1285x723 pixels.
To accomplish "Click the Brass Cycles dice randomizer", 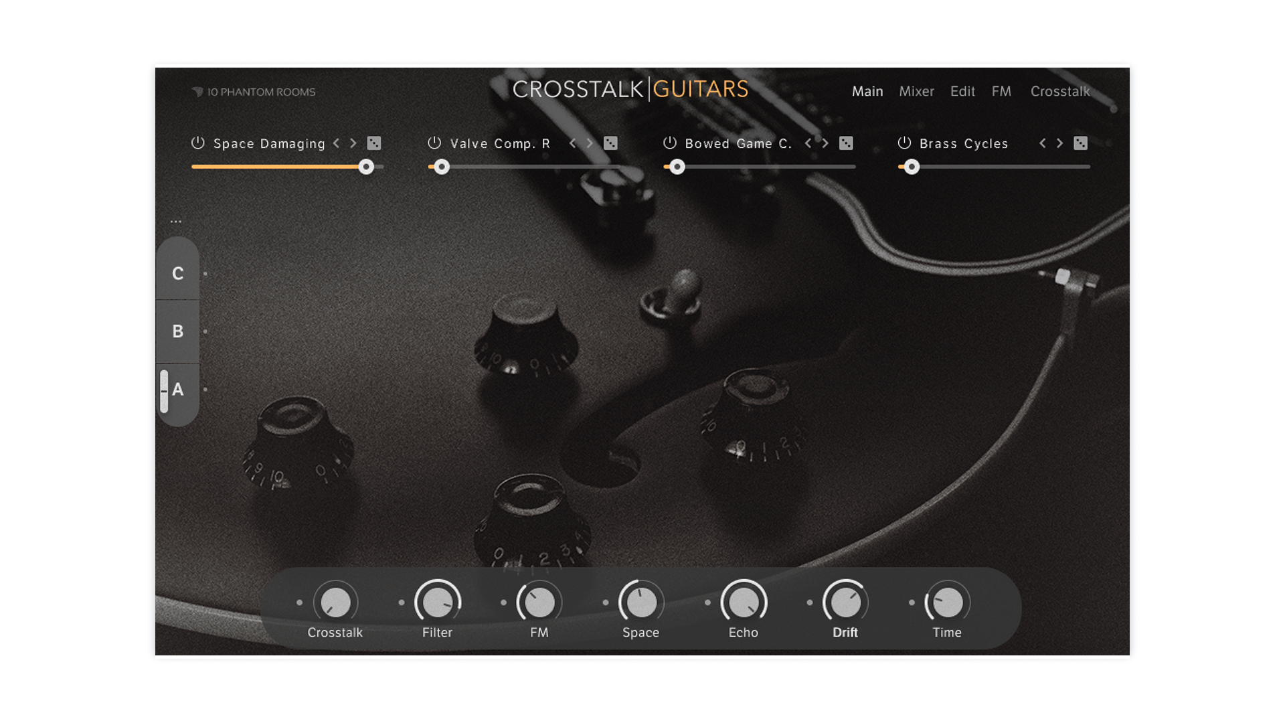I will click(x=1082, y=143).
